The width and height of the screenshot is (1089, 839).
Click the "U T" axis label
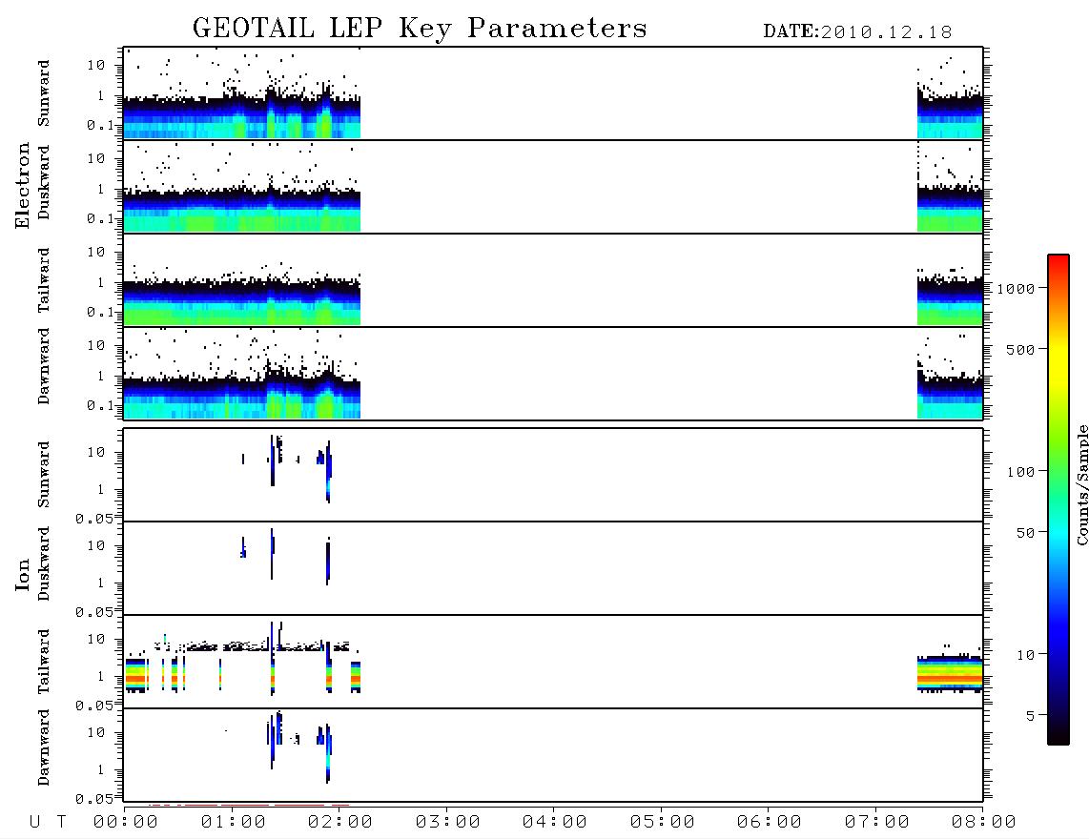(48, 823)
